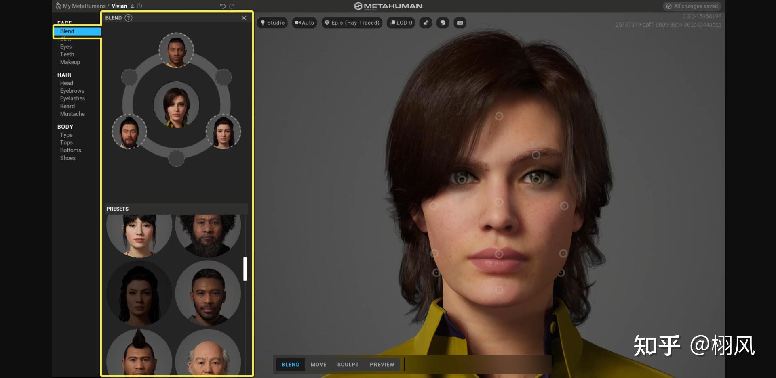The width and height of the screenshot is (776, 378).
Task: Select the nose bridge control marker
Action: point(499,202)
